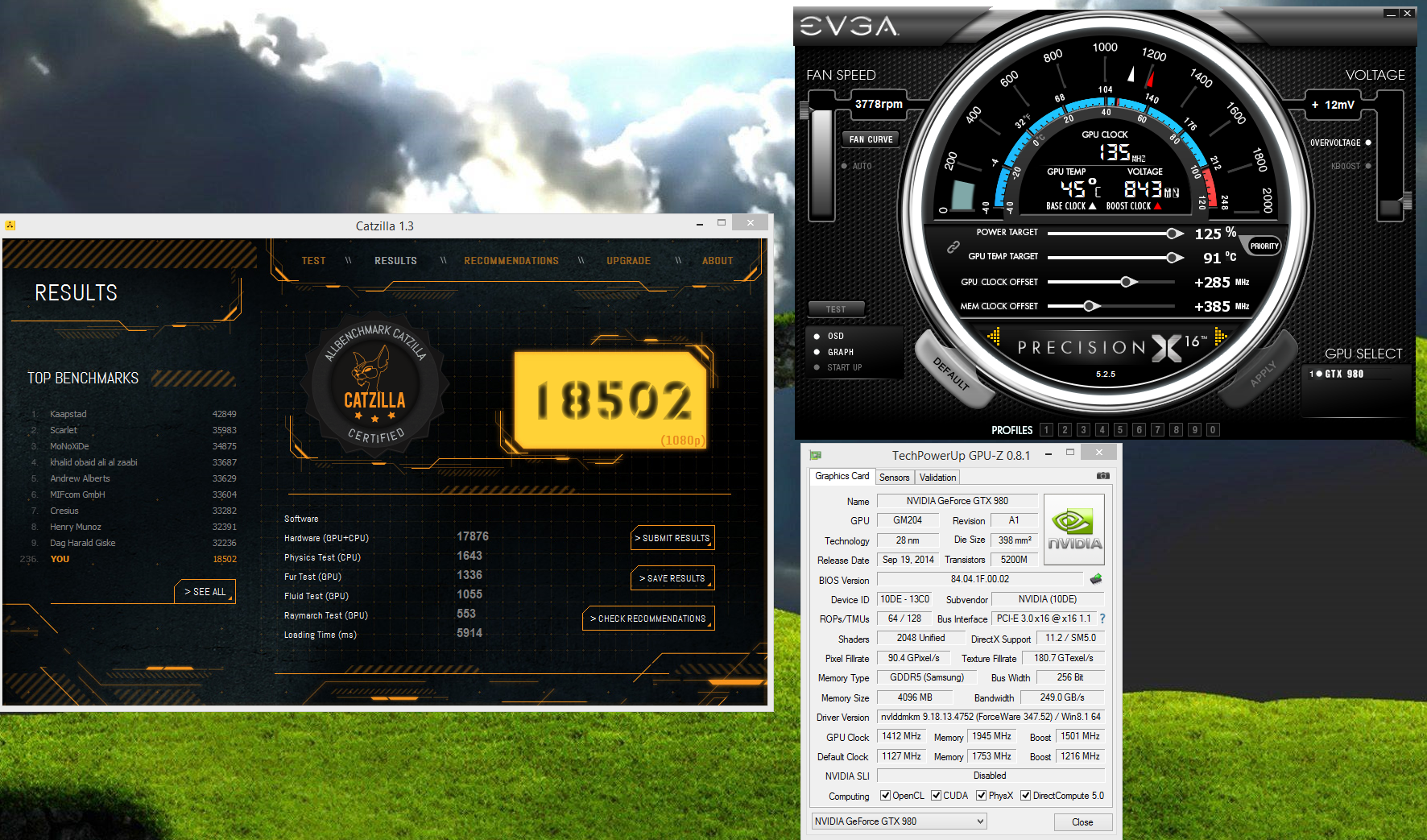Open the GPU selector dropdown in GPU-Z
The height and width of the screenshot is (840, 1427).
point(899,821)
